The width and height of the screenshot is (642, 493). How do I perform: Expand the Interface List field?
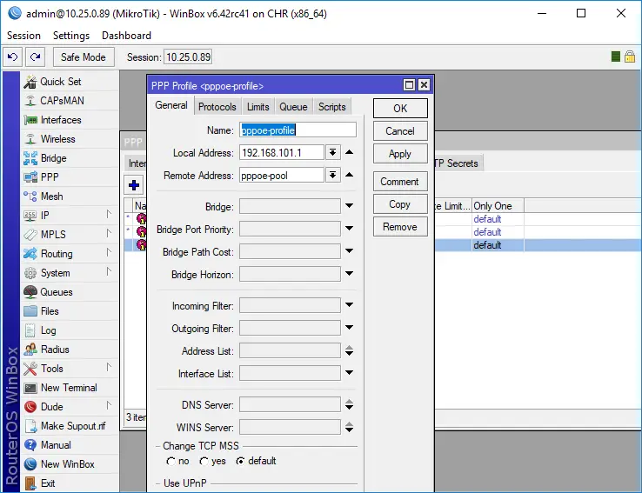pos(349,373)
